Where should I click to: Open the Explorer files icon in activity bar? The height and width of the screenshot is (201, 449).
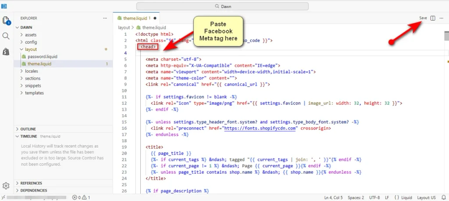[6, 20]
